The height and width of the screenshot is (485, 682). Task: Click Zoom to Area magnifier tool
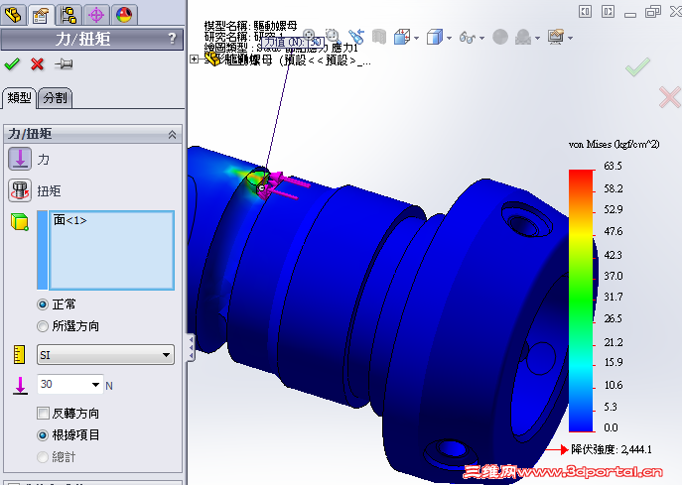coord(333,36)
